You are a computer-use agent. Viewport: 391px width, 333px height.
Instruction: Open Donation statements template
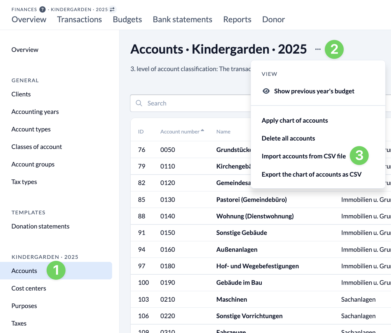pos(40,226)
